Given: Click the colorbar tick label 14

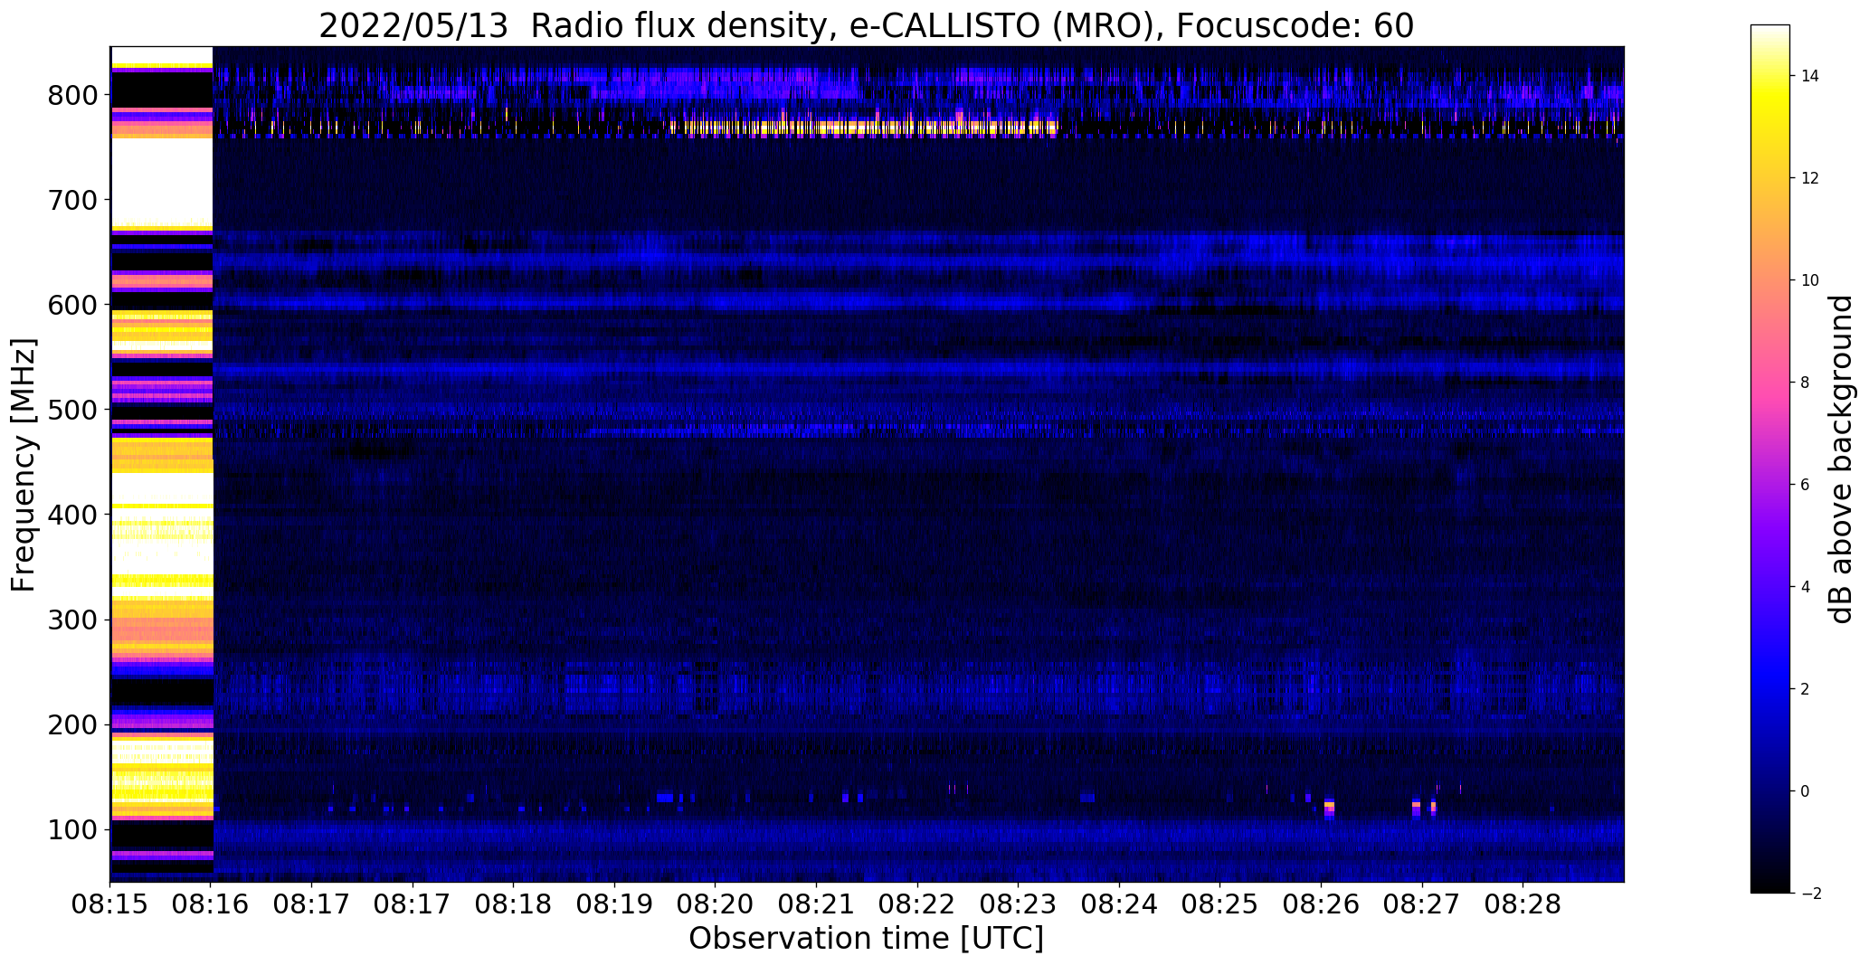Looking at the screenshot, I should pyautogui.click(x=1810, y=76).
